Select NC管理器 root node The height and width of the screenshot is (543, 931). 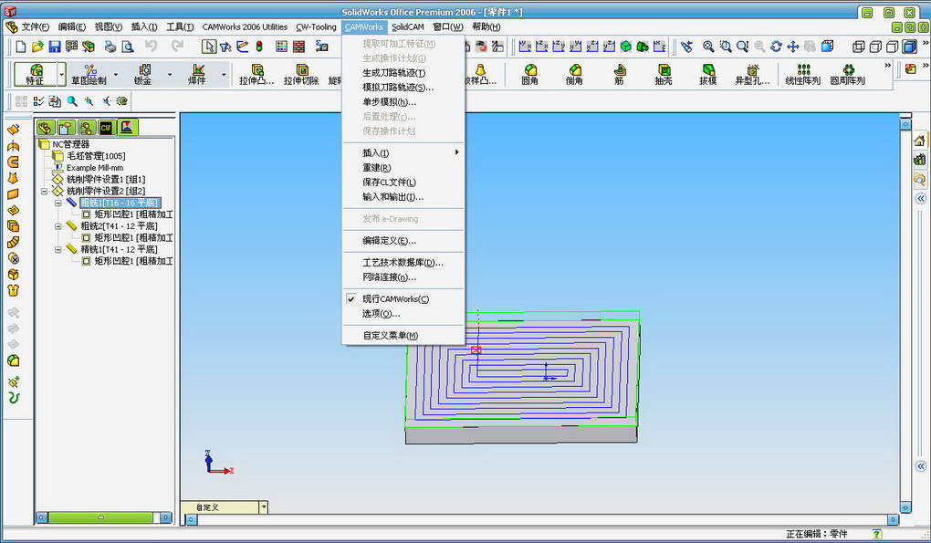click(x=70, y=144)
